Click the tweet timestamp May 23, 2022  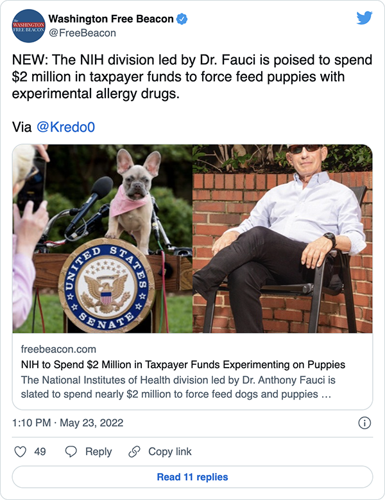tap(67, 423)
